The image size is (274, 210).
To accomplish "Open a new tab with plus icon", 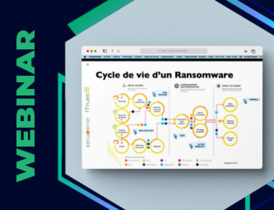I will [246, 52].
